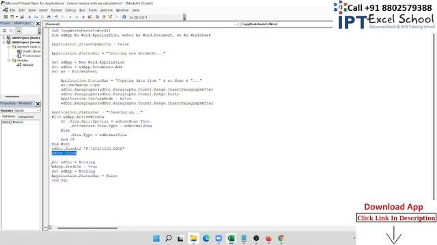The width and height of the screenshot is (437, 245).
Task: Open File Explorer from taskbar
Action: pyautogui.click(x=193, y=238)
